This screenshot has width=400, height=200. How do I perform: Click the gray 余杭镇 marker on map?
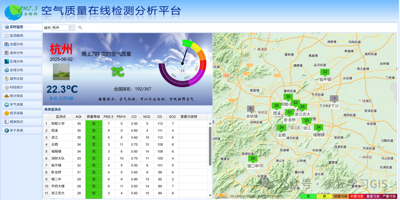click(251, 109)
